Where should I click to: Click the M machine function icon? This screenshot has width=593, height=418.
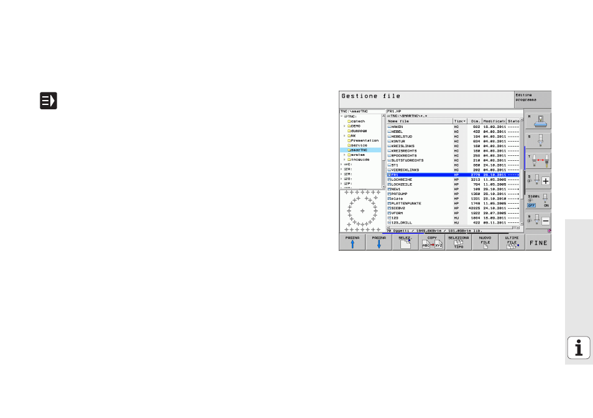[x=538, y=121]
